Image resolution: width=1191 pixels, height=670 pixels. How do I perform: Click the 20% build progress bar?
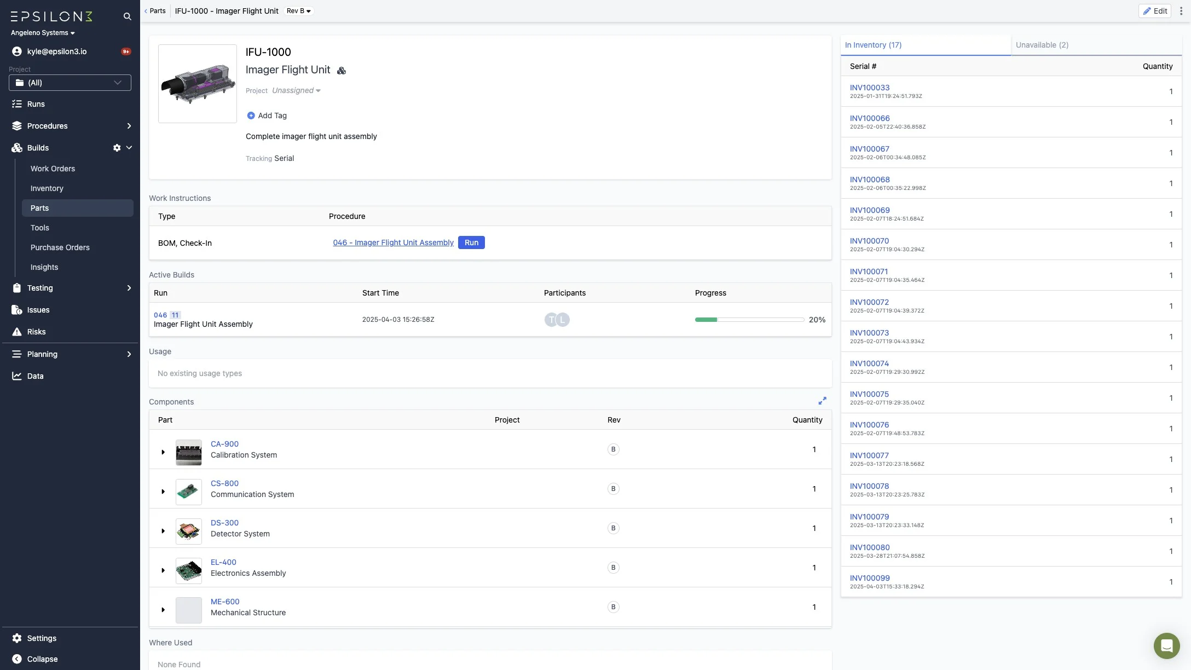(x=749, y=320)
